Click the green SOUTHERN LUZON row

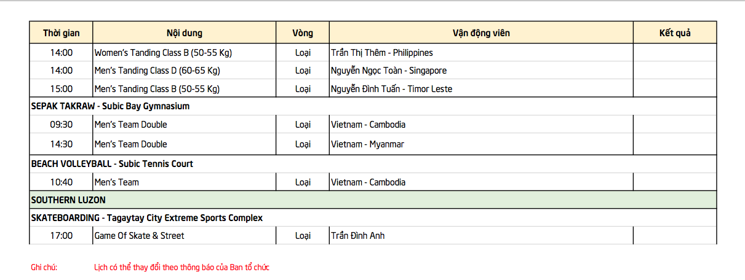pyautogui.click(x=373, y=200)
